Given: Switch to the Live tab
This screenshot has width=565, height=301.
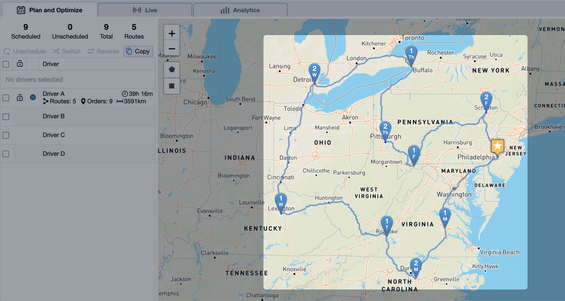Looking at the screenshot, I should [145, 9].
